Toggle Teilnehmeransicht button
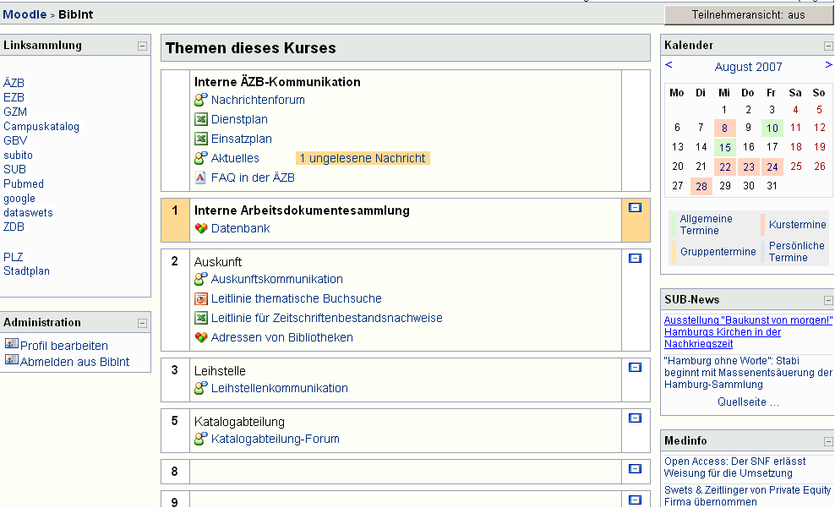Image resolution: width=835 pixels, height=508 pixels. 748,15
